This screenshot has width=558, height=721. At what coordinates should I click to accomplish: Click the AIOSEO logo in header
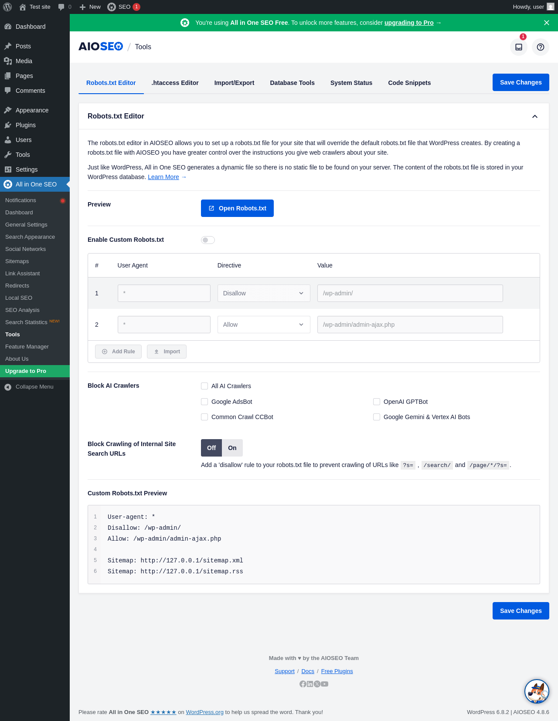pos(101,47)
